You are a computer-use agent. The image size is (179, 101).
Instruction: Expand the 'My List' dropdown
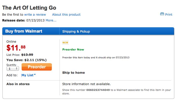(27, 75)
